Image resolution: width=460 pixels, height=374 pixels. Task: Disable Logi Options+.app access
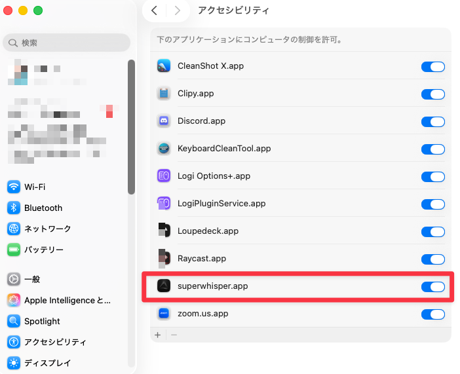[x=433, y=177]
